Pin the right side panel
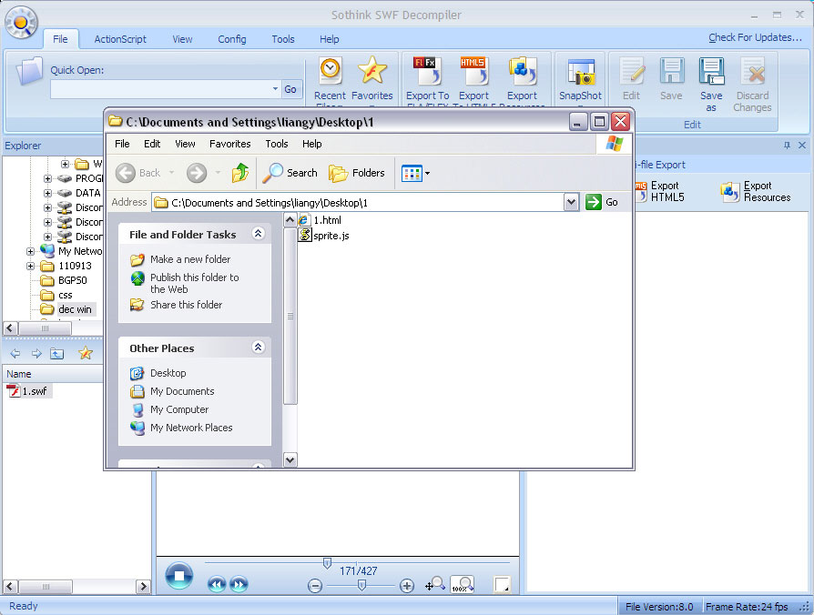This screenshot has width=814, height=615. [787, 146]
